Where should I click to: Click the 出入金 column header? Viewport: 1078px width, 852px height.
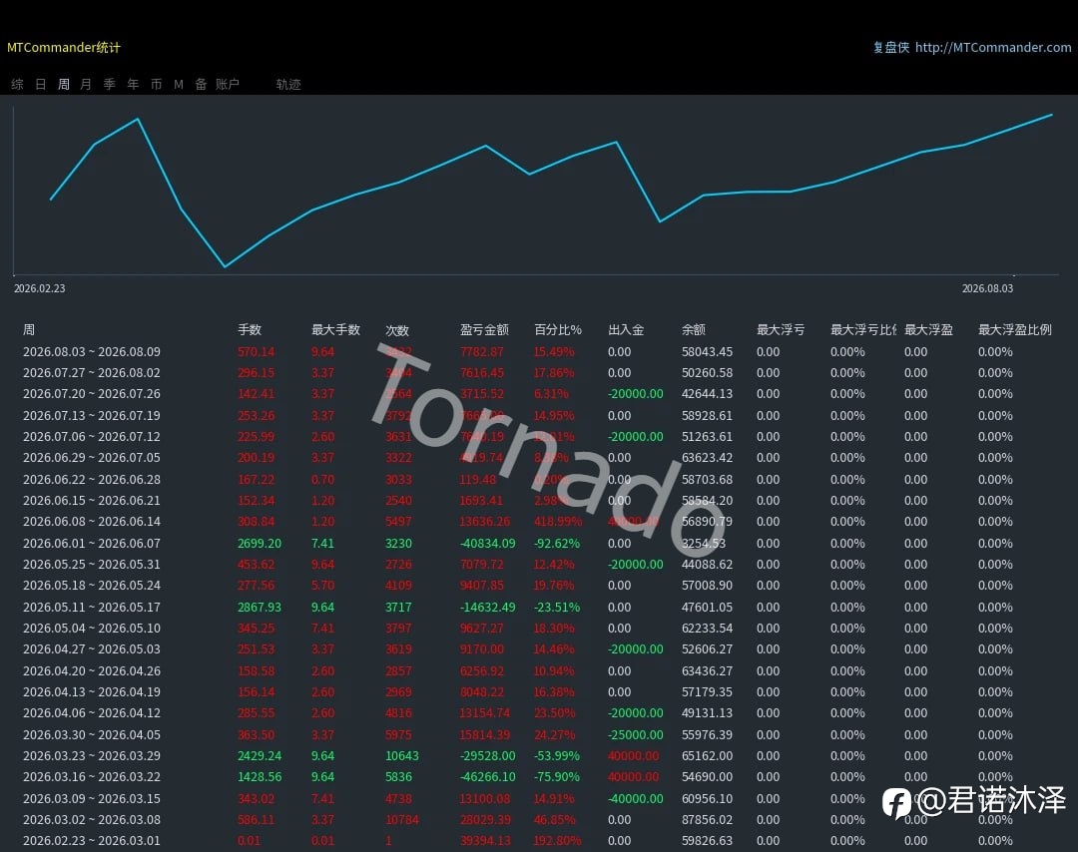coord(626,330)
